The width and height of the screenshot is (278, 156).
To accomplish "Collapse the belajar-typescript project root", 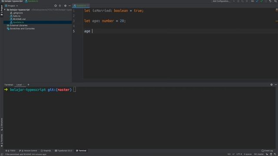I will (5, 10).
